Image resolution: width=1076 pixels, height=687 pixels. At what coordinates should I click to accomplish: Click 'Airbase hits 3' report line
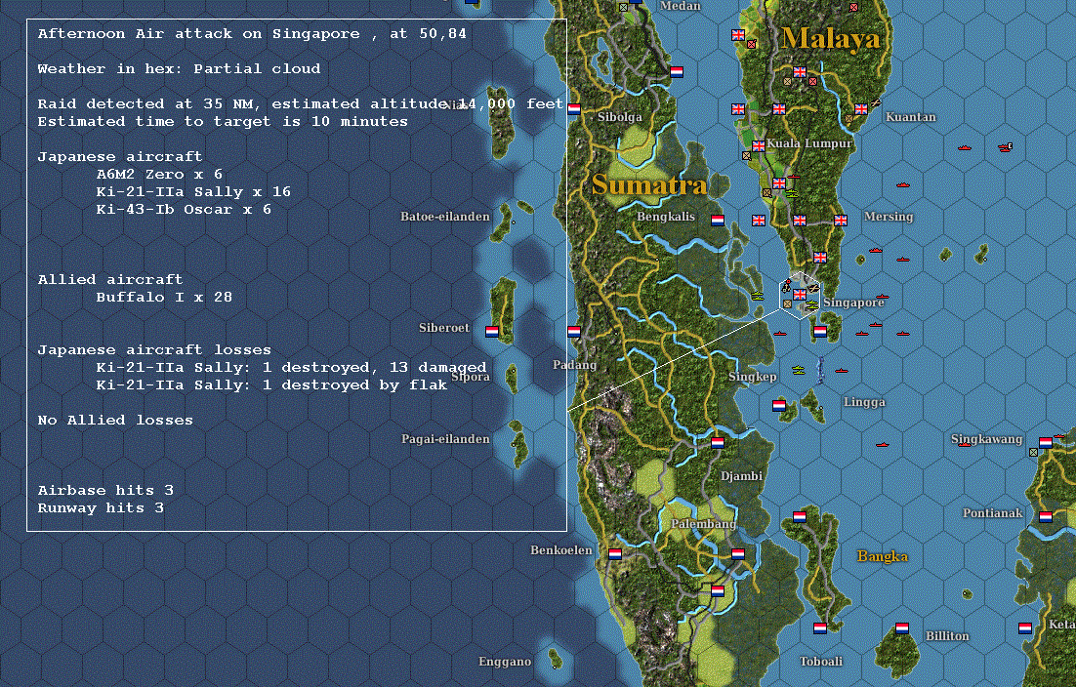pyautogui.click(x=105, y=490)
